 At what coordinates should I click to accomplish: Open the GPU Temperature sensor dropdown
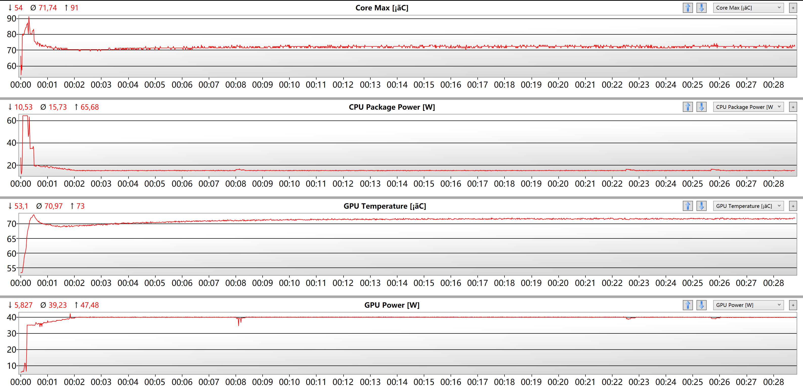coord(748,206)
